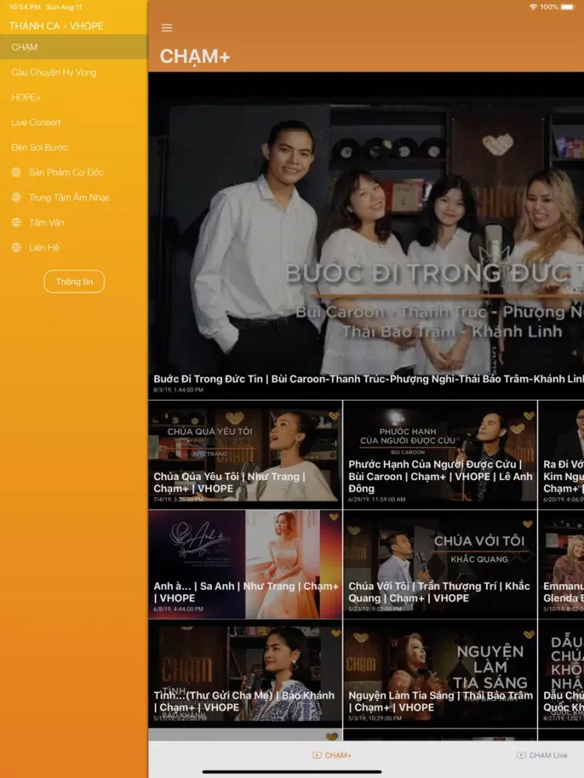Select Đèn Soi Bước menu item
The height and width of the screenshot is (778, 584).
tap(73, 147)
